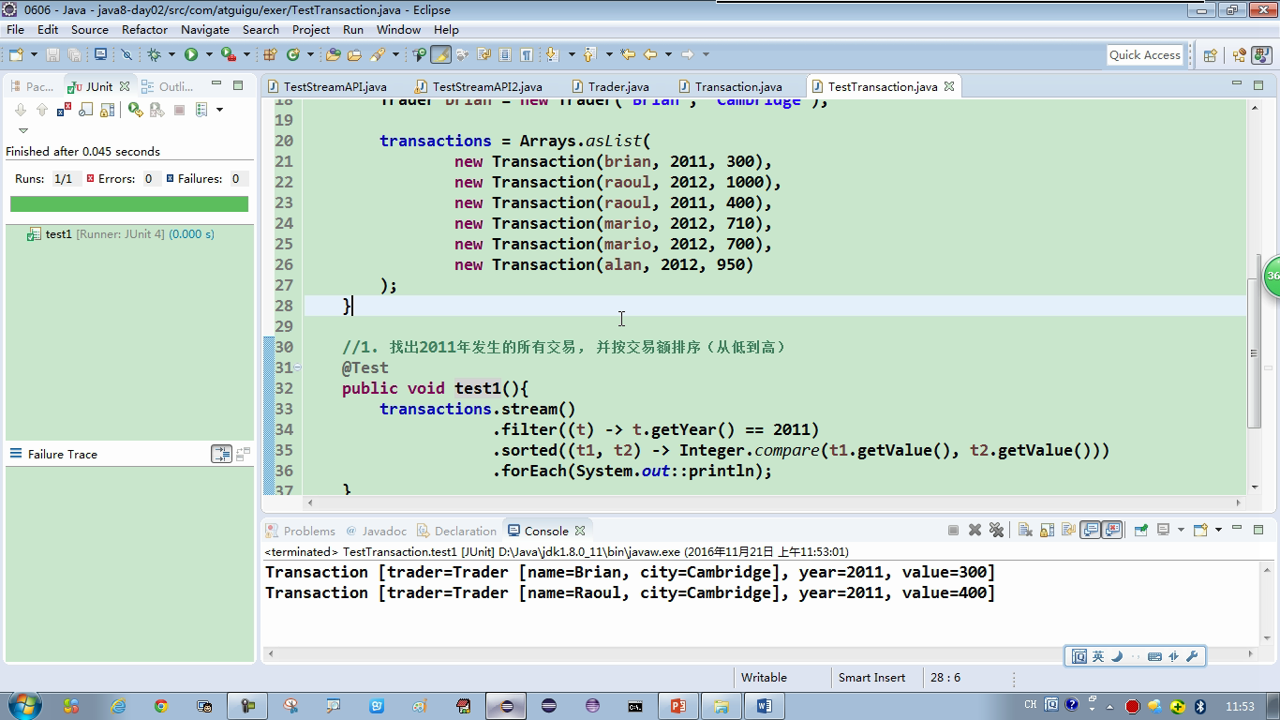The image size is (1280, 720).
Task: Click the Console horizontal scrollbar right arrow
Action: 1250,653
